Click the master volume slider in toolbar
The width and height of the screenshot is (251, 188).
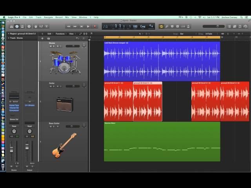click(x=214, y=26)
